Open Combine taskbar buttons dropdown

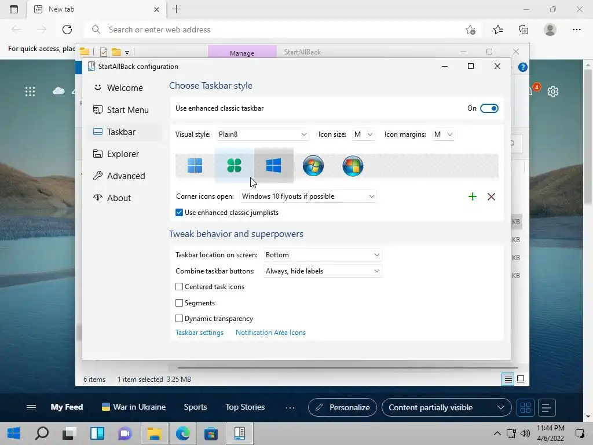[x=323, y=271]
